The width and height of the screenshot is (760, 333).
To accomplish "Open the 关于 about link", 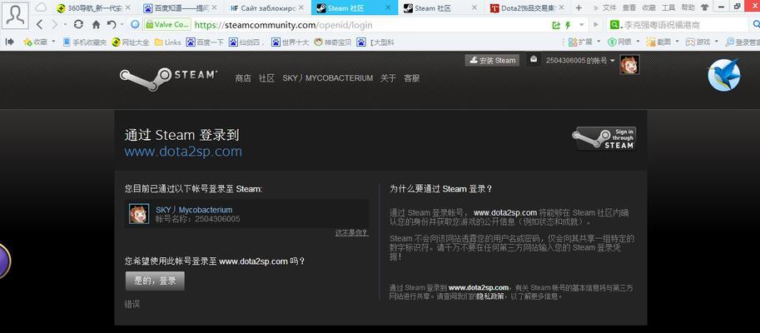I will 388,78.
